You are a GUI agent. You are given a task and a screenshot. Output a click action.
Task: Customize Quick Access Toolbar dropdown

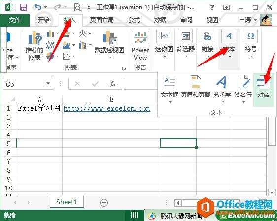point(89,7)
